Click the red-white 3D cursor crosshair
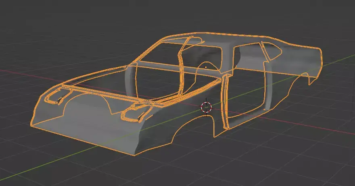The height and width of the screenshot is (186, 355). [x=206, y=107]
